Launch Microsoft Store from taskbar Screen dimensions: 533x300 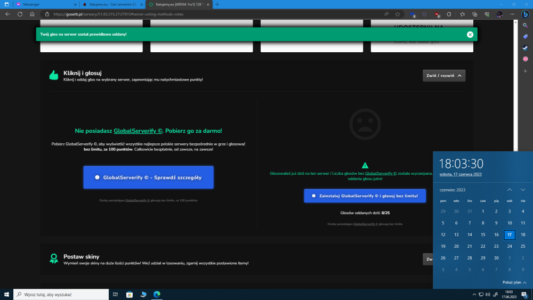coord(130,294)
